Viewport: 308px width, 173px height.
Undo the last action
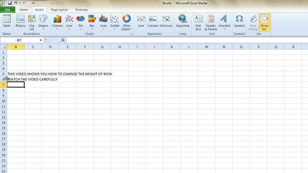[15, 3]
